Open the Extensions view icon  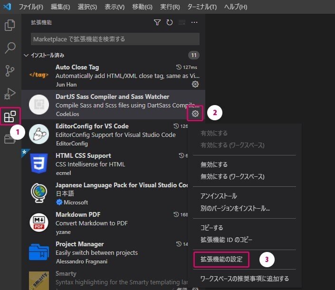click(10, 116)
